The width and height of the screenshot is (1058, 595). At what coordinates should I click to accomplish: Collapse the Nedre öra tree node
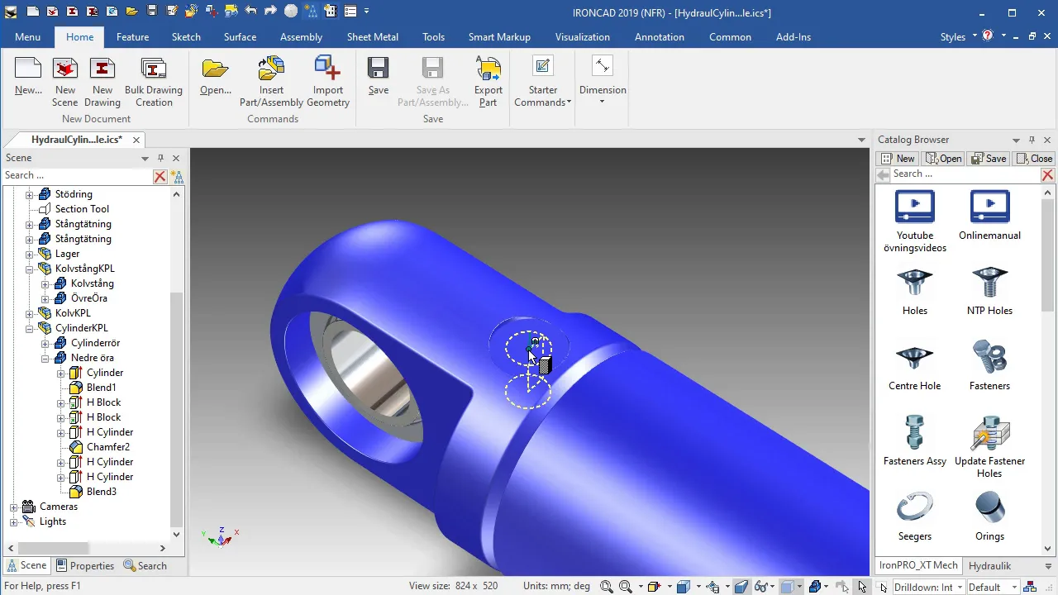(45, 358)
